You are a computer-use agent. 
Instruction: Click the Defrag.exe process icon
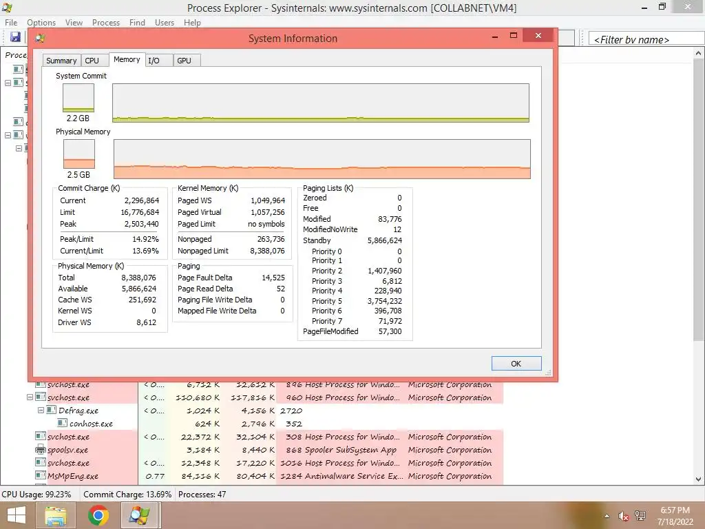point(51,411)
